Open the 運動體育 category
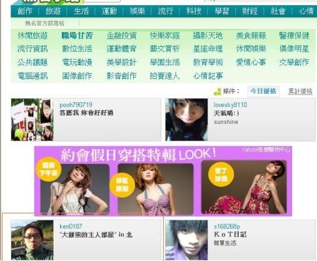This screenshot has height=261, width=317. pos(121,49)
